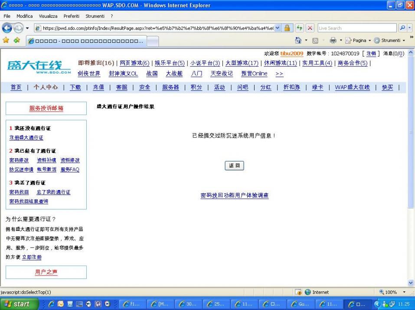415x310 pixels.
Task: Click the Internet zone globe in status bar
Action: [308, 292]
